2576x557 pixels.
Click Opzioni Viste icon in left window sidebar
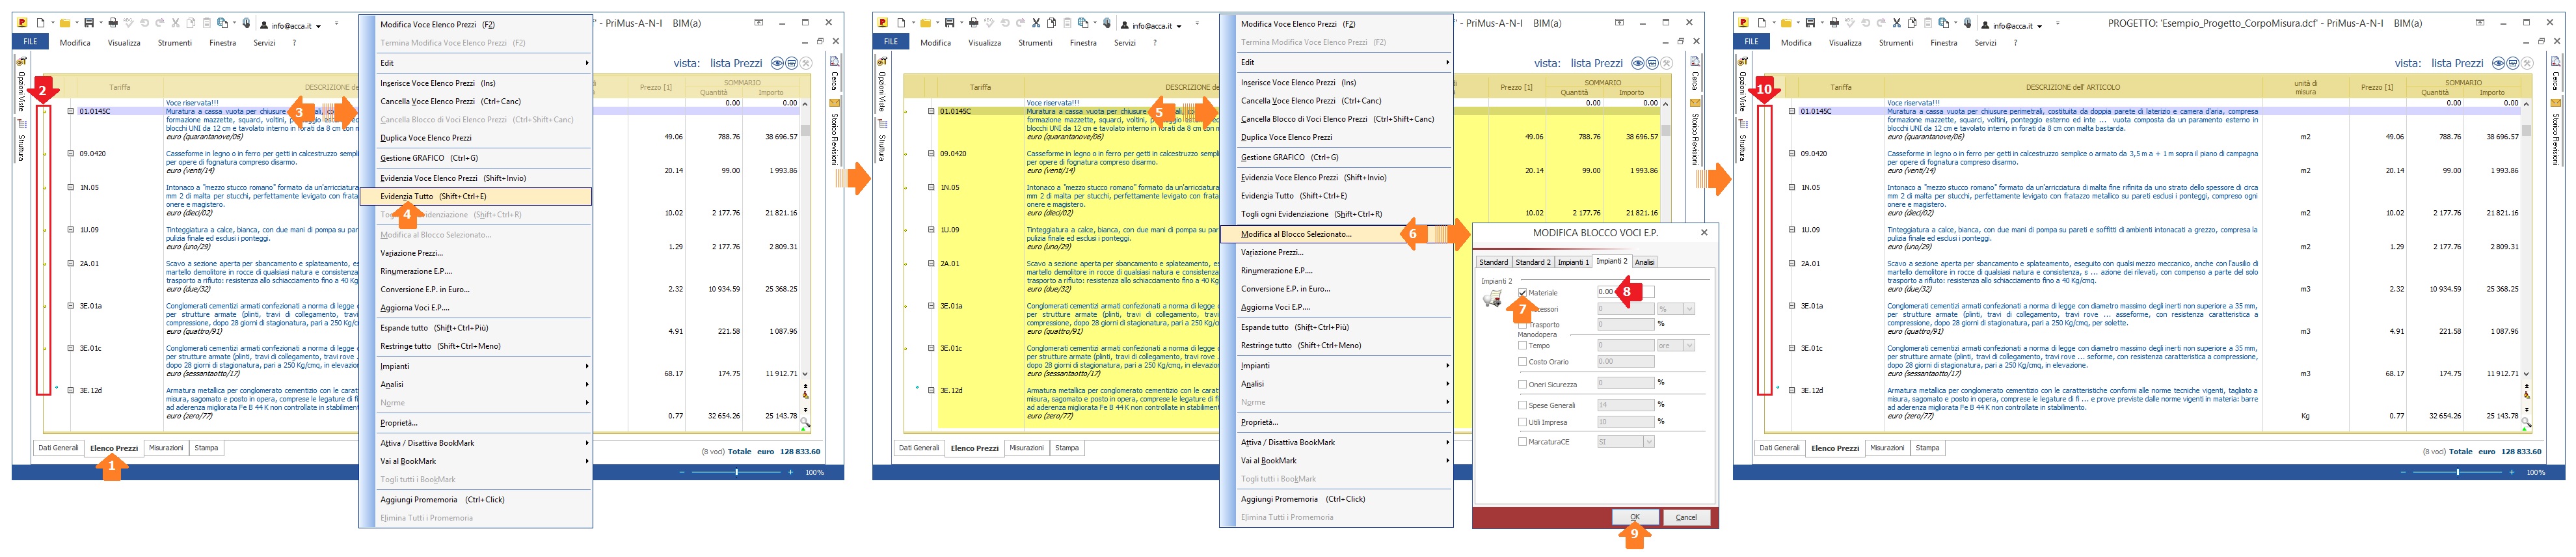coord(22,61)
